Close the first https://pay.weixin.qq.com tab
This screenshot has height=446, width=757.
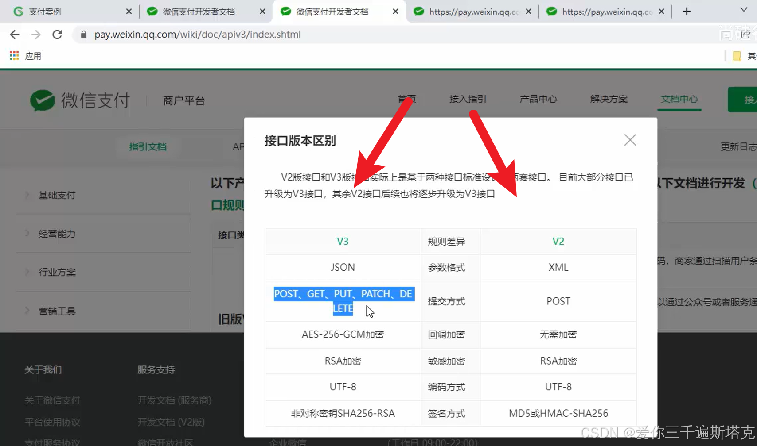pyautogui.click(x=528, y=12)
